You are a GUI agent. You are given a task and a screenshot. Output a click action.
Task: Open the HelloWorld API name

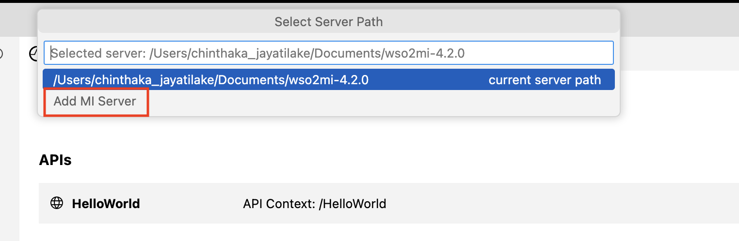point(106,204)
